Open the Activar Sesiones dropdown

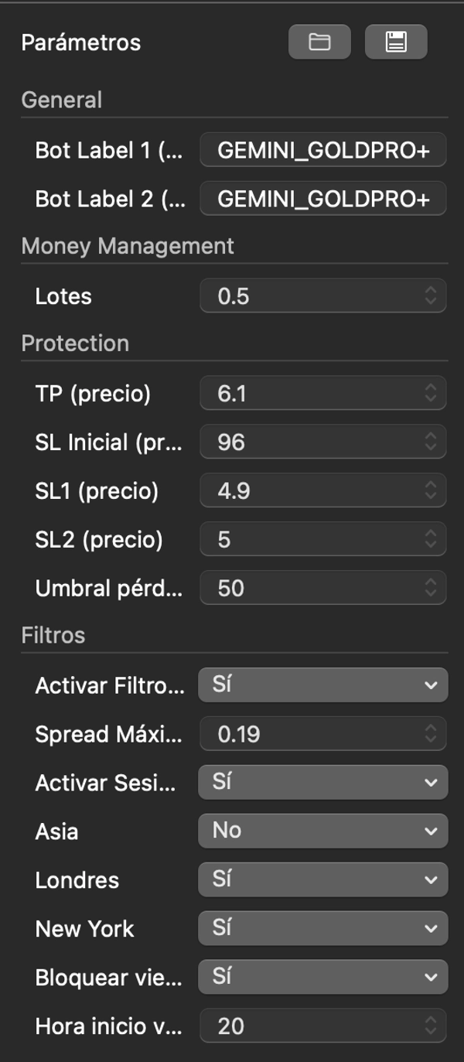(x=322, y=782)
